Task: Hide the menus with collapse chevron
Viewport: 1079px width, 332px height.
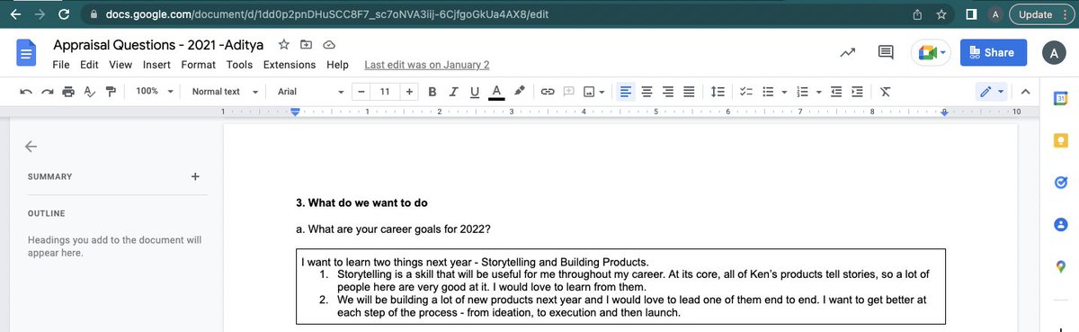Action: click(x=1026, y=91)
